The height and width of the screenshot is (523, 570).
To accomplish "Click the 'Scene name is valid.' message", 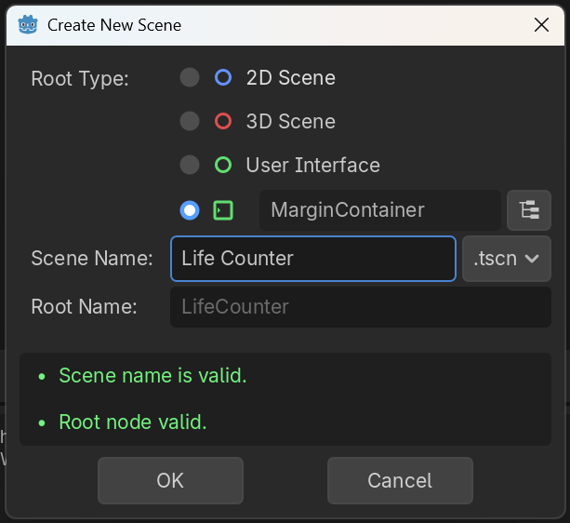I will [152, 376].
